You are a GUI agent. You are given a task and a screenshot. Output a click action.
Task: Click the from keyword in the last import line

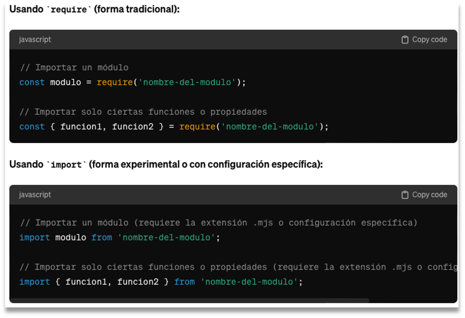(184, 282)
